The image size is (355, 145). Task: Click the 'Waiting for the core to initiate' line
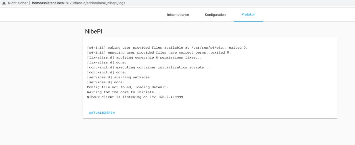point(123,92)
